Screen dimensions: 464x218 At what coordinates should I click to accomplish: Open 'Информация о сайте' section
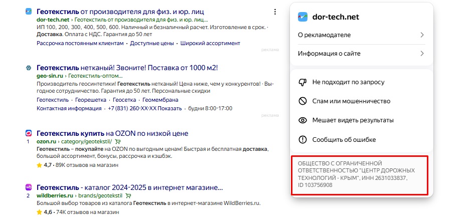(362, 54)
